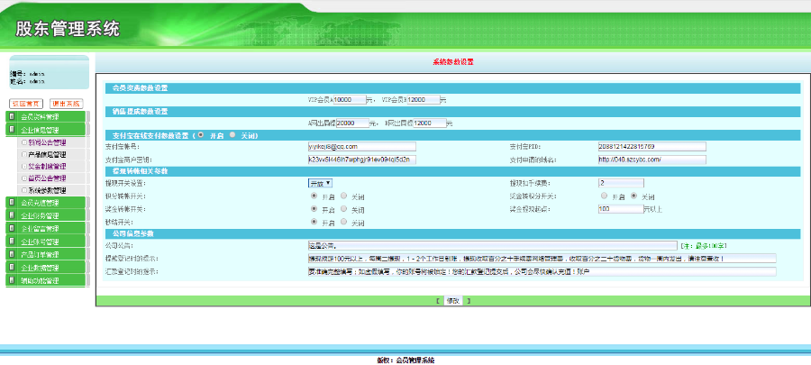
Task: Set 积分转账开关 to 关闭
Action: pyautogui.click(x=344, y=196)
